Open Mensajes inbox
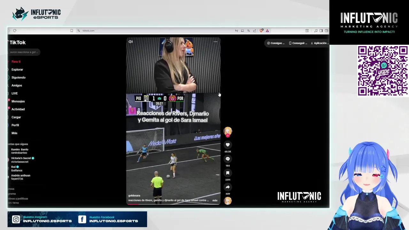 coord(18,101)
